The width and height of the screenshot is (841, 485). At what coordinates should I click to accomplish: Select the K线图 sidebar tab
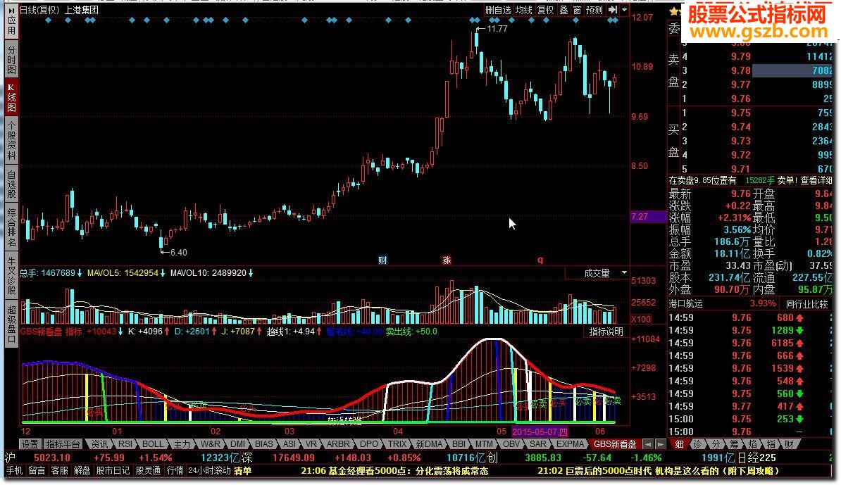(11, 97)
